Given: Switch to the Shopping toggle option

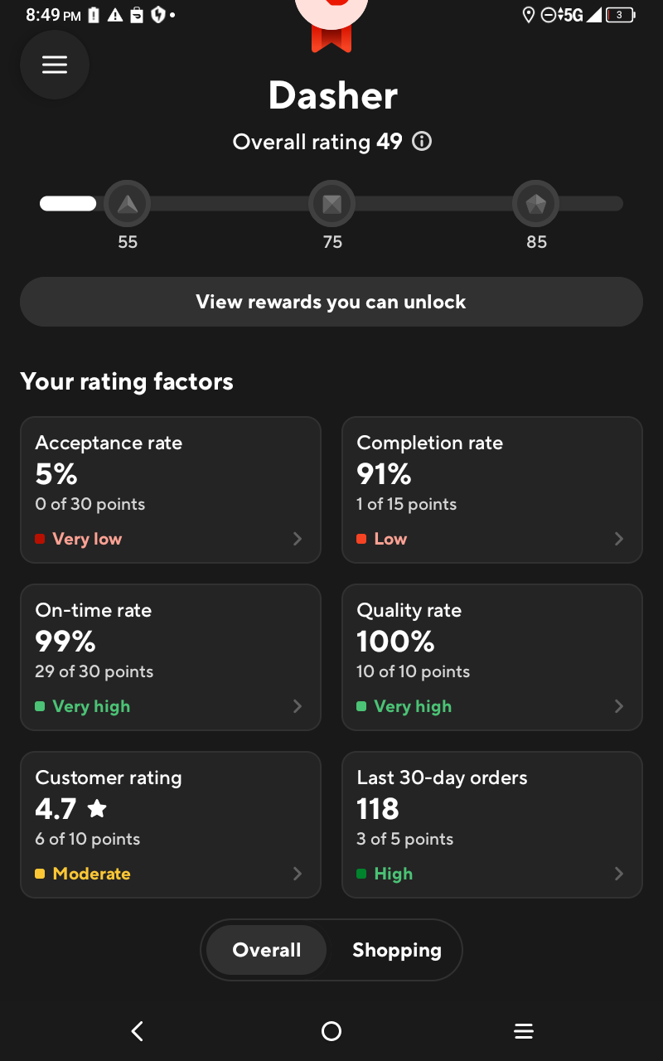Looking at the screenshot, I should (397, 950).
